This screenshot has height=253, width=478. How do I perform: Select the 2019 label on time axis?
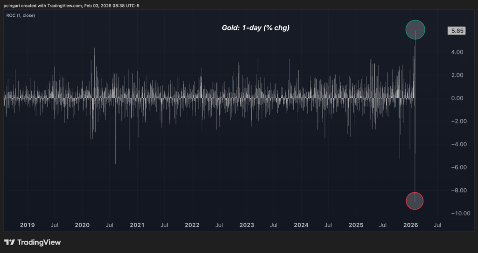click(27, 225)
